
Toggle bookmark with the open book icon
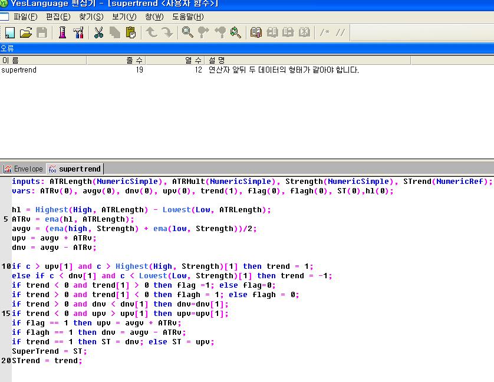tap(256, 32)
